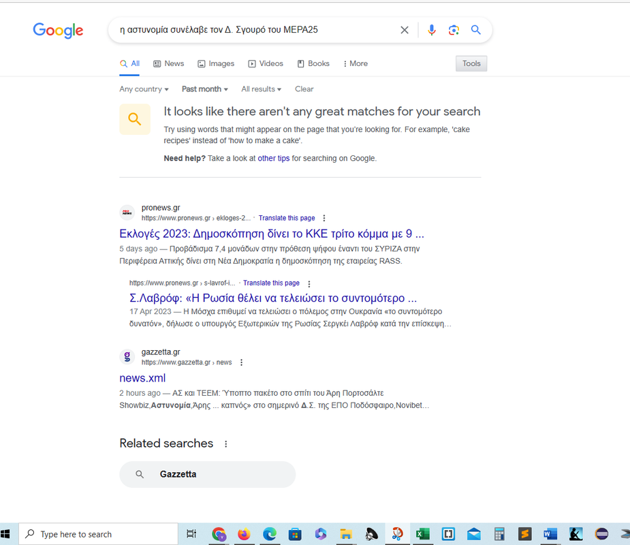The width and height of the screenshot is (630, 545).
Task: Click the pronews.gr s-lavrof URL breadcrumb
Action: click(182, 283)
